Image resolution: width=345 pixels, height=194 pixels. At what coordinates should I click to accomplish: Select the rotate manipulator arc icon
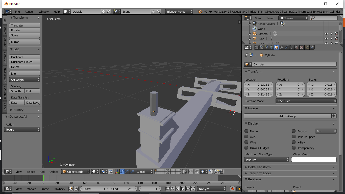tap(127, 172)
